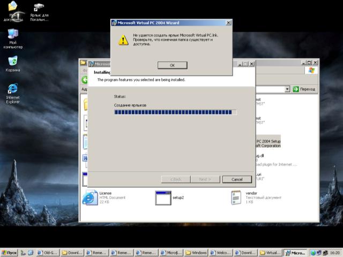Select the Ярлык для Локальн... desktop shortcut
Viewport: 343px width, 257px height.
click(x=39, y=12)
